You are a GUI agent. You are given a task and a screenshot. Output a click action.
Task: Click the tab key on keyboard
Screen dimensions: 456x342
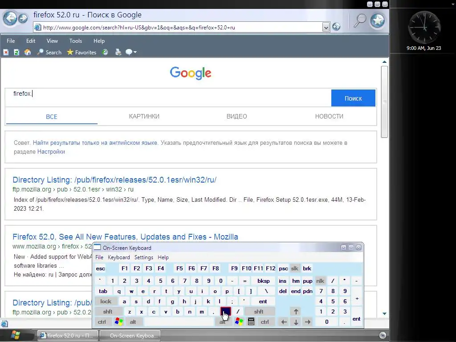[x=103, y=291]
